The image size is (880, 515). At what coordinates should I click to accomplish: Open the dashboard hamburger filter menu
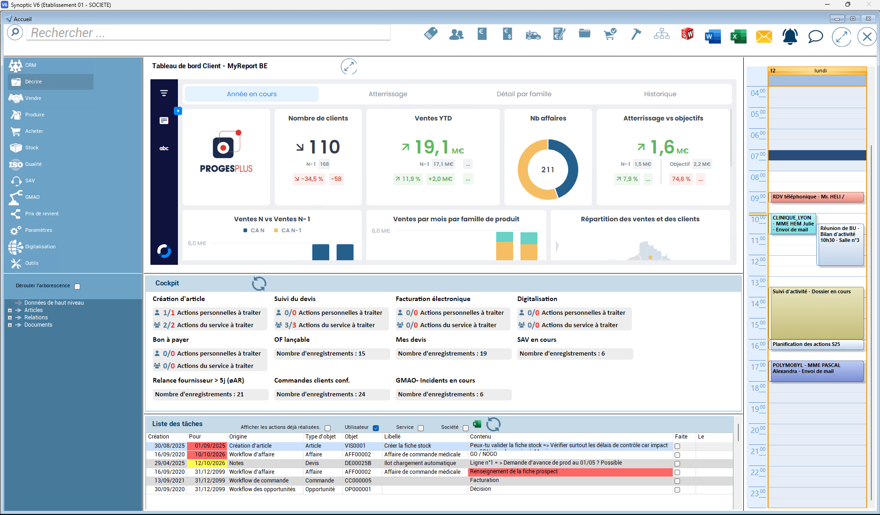click(164, 93)
